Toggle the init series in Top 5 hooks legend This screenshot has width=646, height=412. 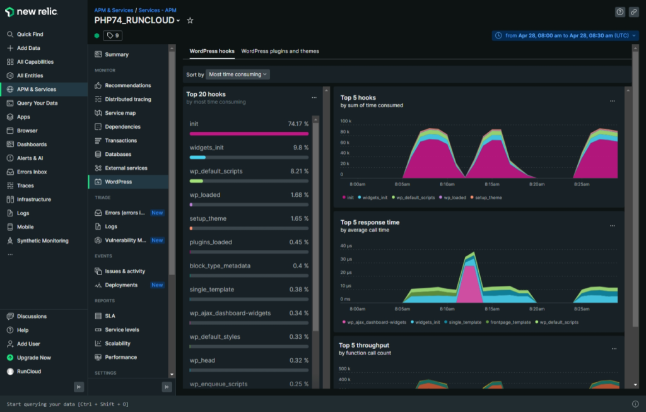[348, 197]
